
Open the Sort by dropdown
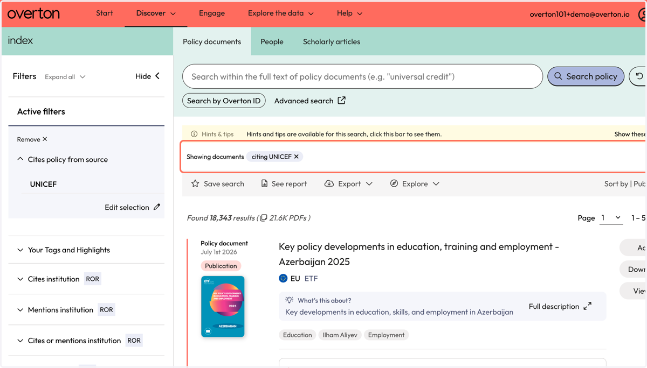coord(625,184)
